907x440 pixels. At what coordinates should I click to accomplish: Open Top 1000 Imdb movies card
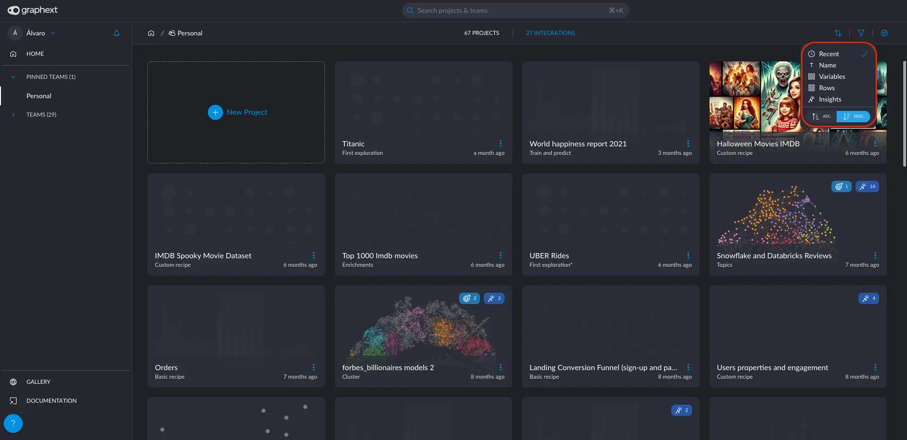pyautogui.click(x=423, y=224)
